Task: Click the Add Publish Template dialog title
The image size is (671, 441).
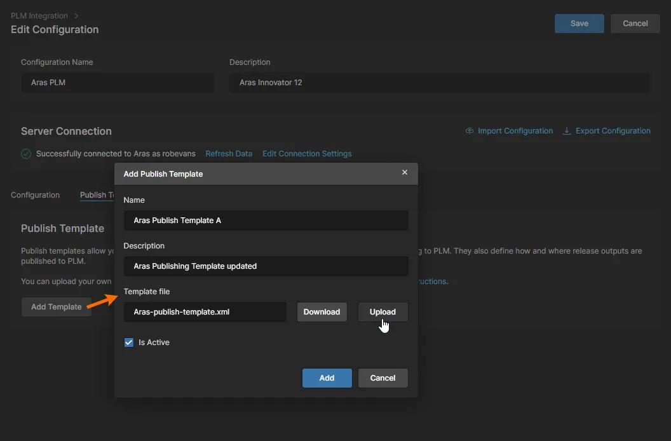Action: [163, 174]
